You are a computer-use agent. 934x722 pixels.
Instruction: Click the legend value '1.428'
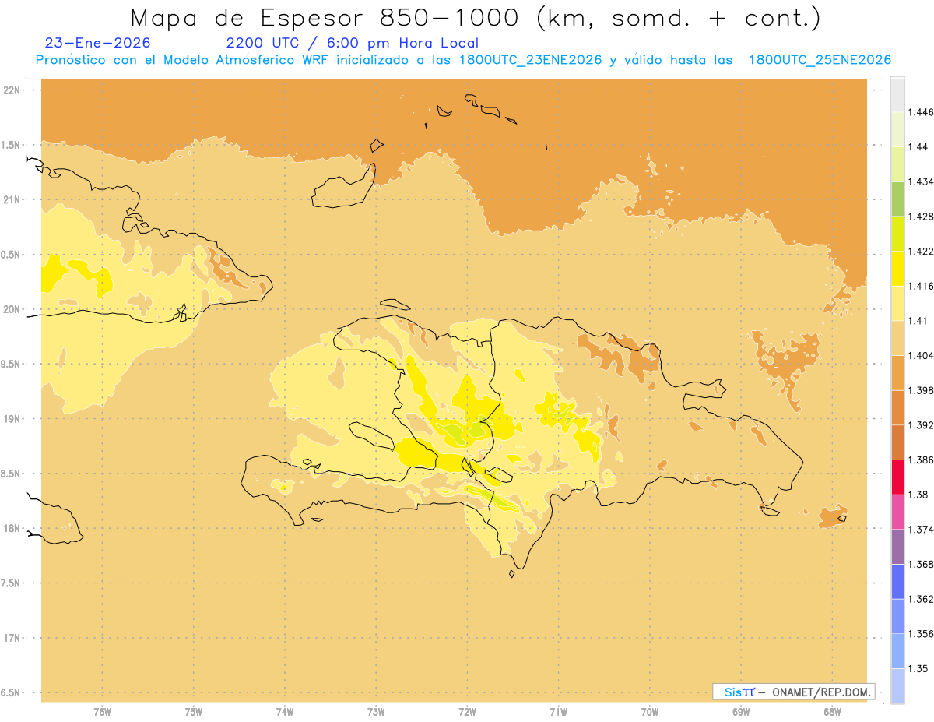click(922, 217)
